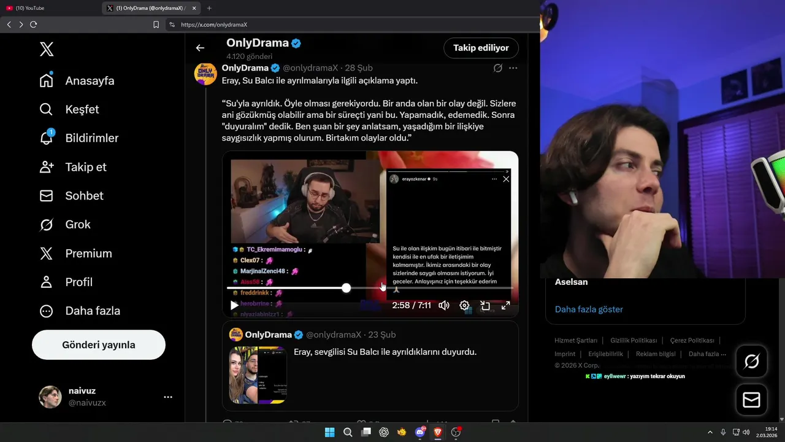Enter fullscreen video mode

click(x=506, y=305)
